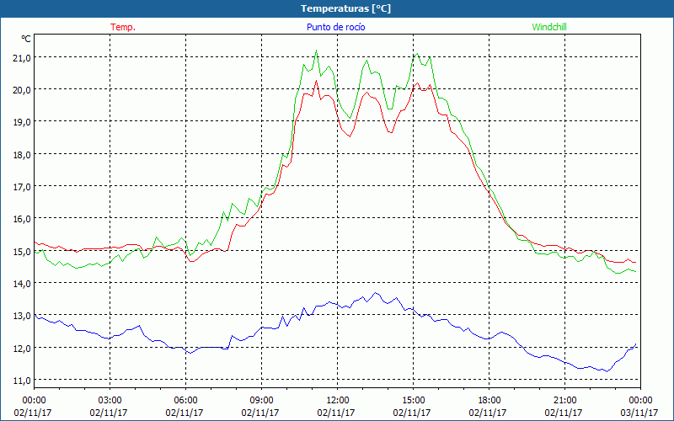Click the '21,0' y-axis value

[21, 58]
